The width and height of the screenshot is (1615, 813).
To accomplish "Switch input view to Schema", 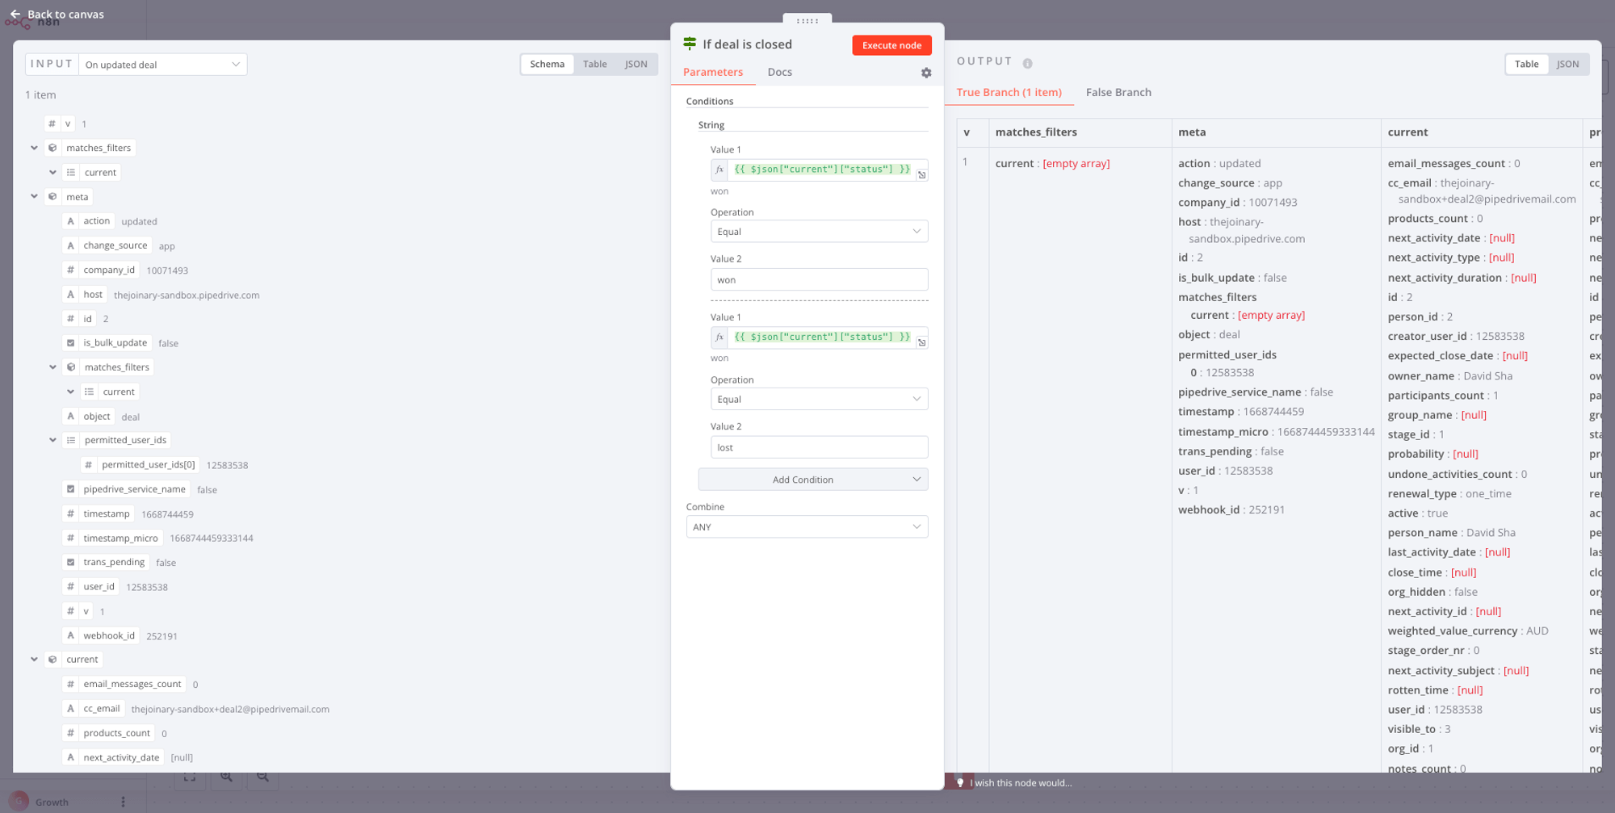I will pyautogui.click(x=547, y=65).
